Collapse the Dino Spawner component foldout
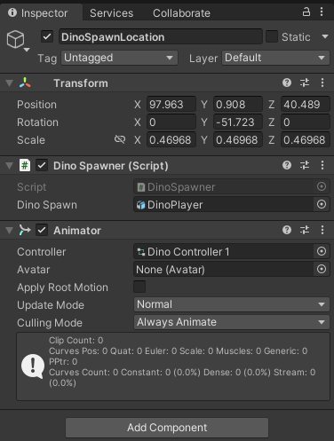Viewport: 334px width, 441px height. click(10, 166)
